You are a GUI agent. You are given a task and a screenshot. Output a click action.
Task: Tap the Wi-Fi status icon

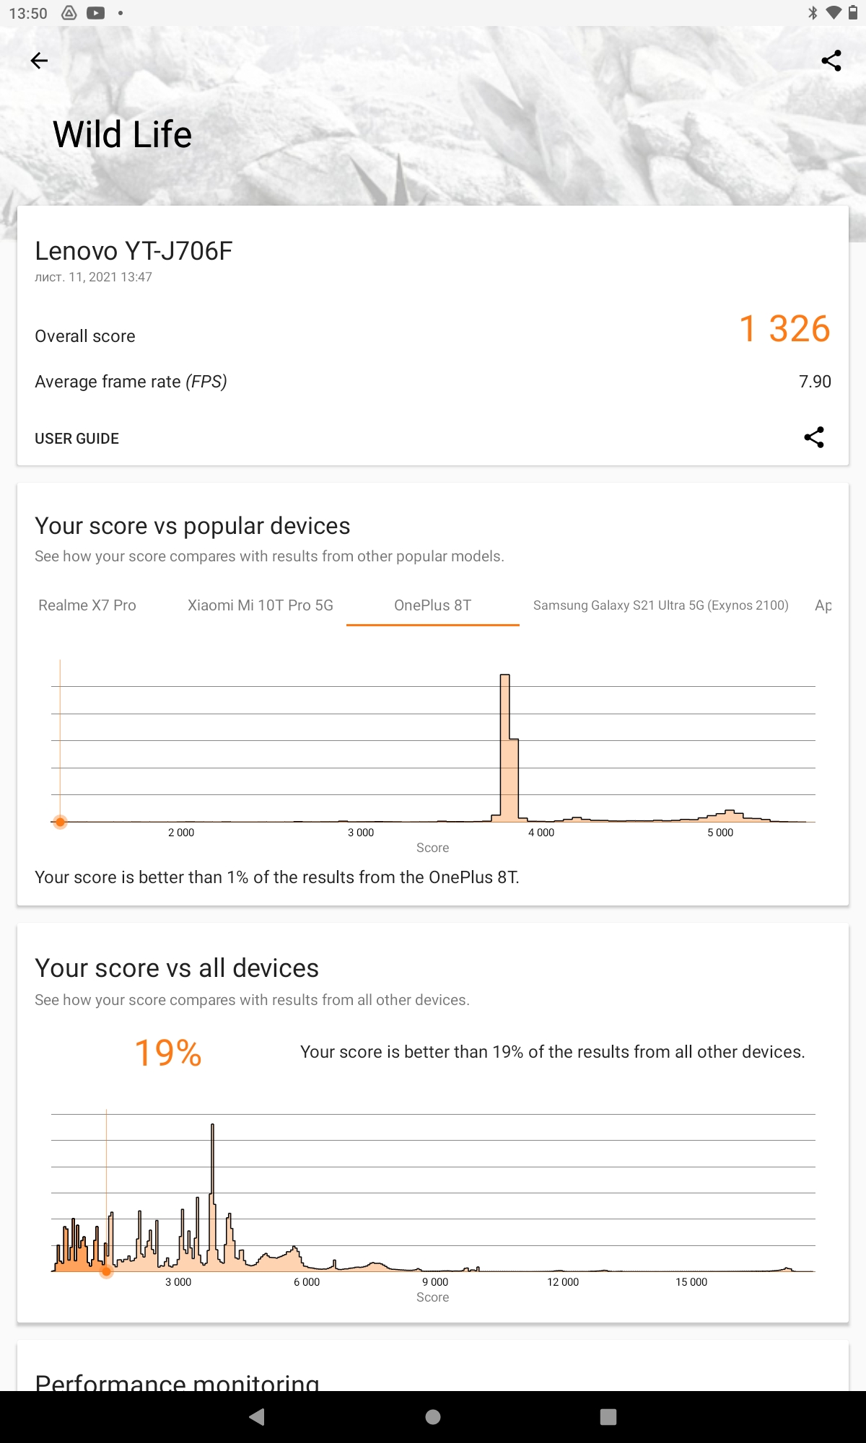[x=834, y=13]
